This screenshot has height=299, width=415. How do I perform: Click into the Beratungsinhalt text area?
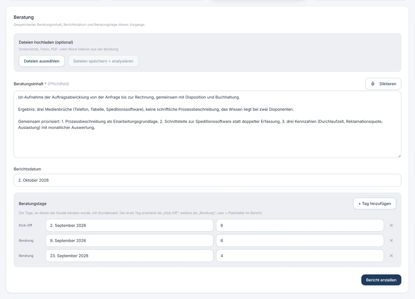[208, 124]
